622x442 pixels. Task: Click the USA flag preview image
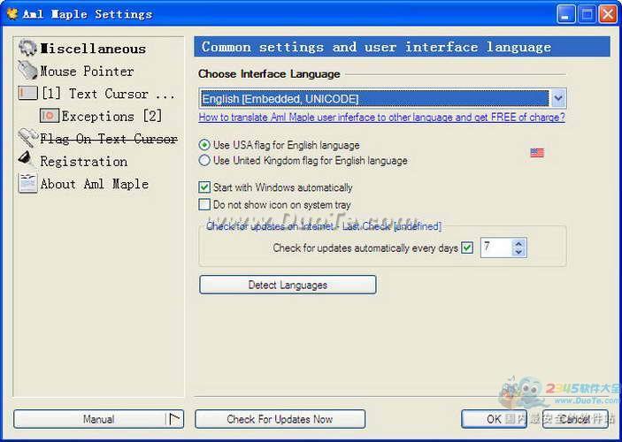tap(537, 153)
